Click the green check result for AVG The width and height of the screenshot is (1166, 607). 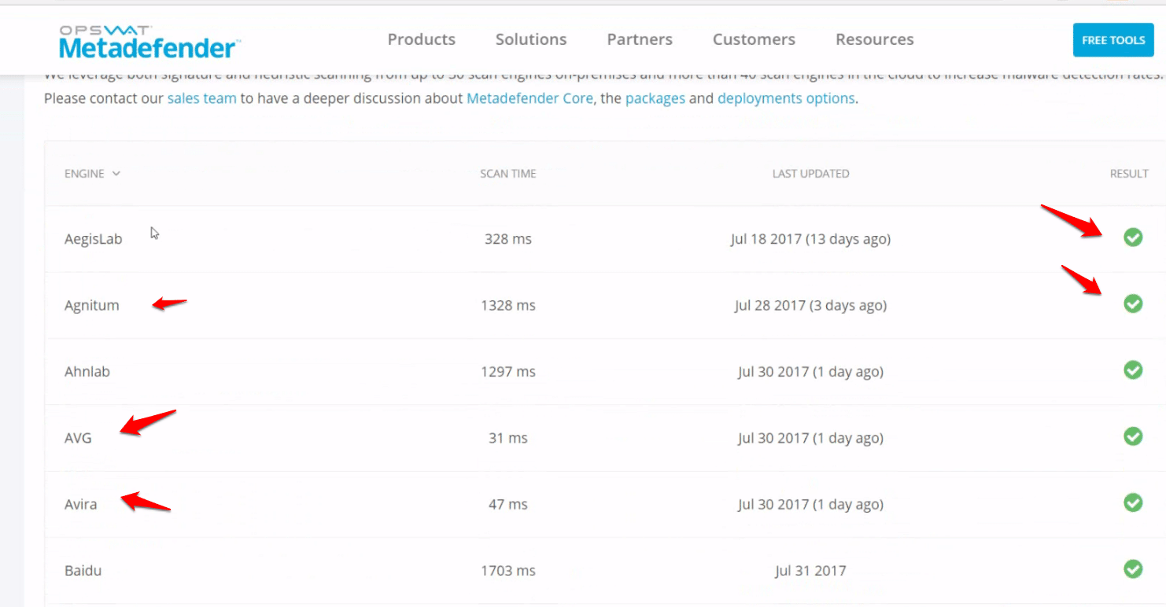(x=1133, y=436)
